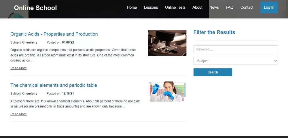
Task: Open Online Tests in navigation
Action: [175, 7]
